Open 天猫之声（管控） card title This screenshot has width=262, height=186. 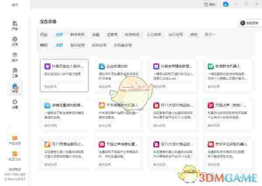point(231,105)
